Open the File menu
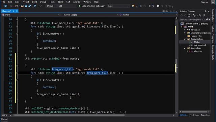 click(3, 2)
